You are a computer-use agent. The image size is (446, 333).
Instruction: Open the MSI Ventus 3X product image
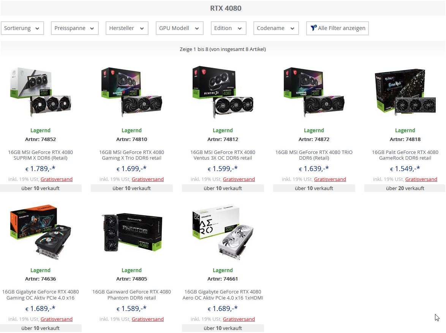pyautogui.click(x=223, y=92)
